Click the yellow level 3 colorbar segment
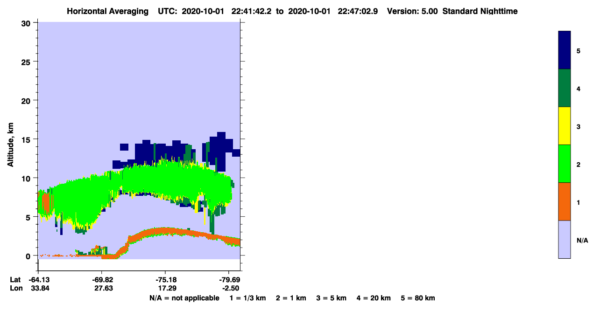The image size is (607, 311). [565, 126]
